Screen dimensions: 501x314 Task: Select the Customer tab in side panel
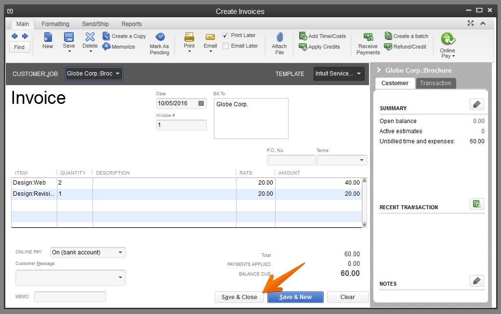pos(395,83)
